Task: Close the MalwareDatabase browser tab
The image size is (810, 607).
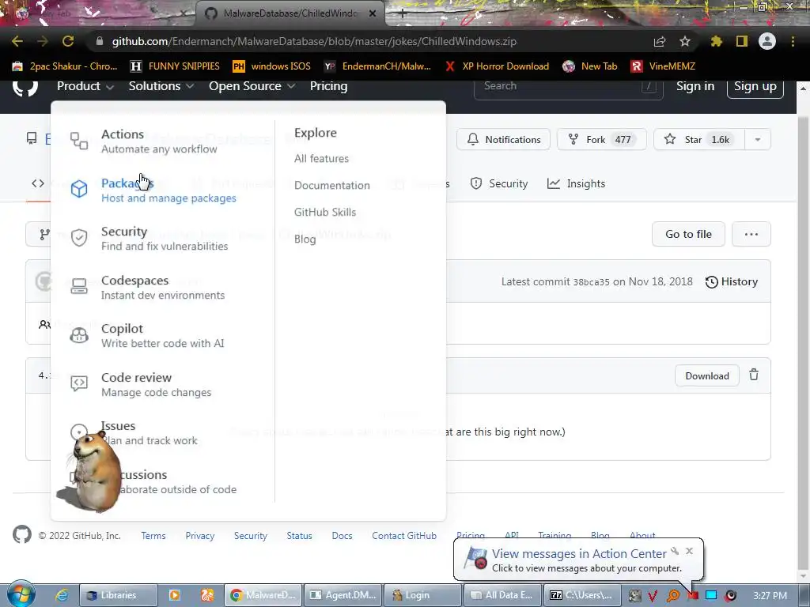Action: click(373, 13)
